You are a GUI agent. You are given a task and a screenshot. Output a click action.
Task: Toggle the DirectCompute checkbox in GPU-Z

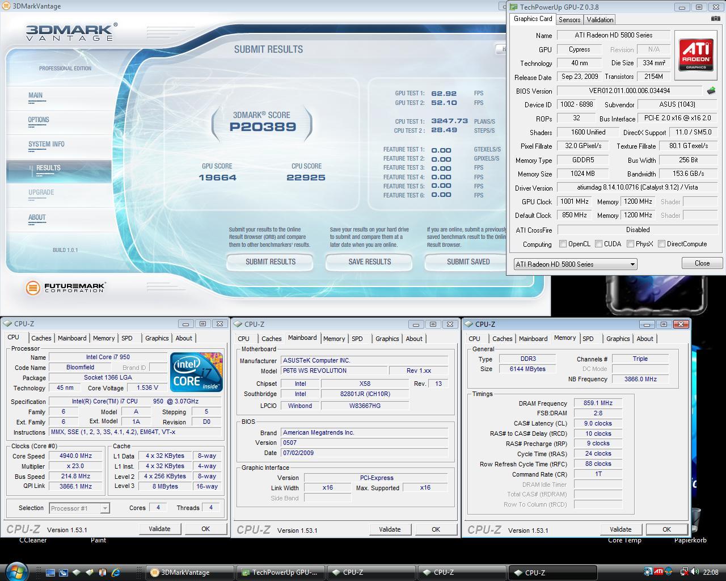coord(661,244)
